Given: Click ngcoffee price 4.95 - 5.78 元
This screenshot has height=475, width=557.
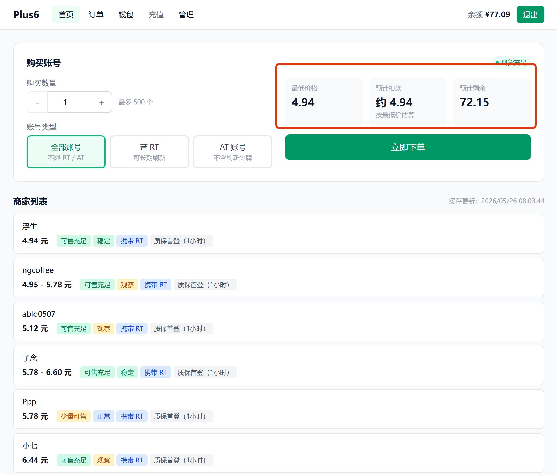Looking at the screenshot, I should pyautogui.click(x=47, y=285).
